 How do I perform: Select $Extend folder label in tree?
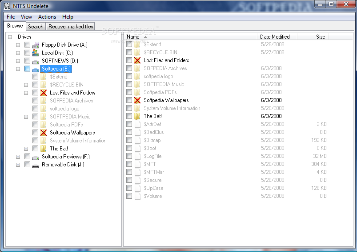[x=59, y=77]
